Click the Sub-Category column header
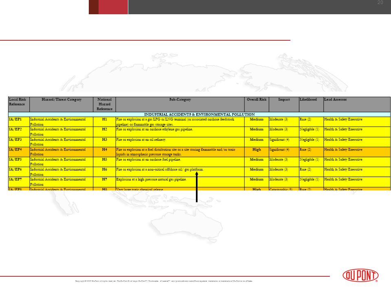 click(180, 105)
